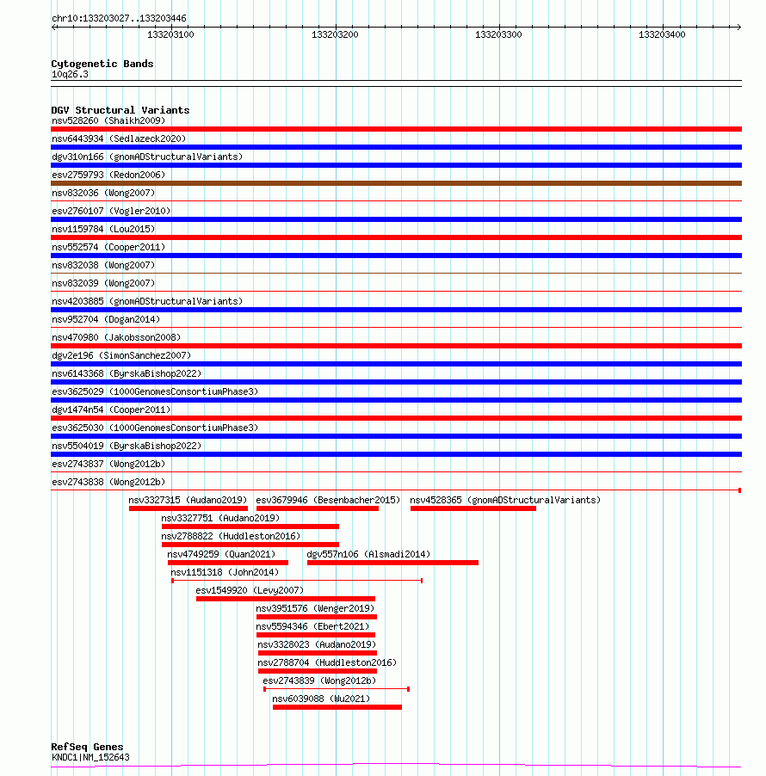The width and height of the screenshot is (766, 776).
Task: Click the red bar under nsv6039088
Action: tap(337, 707)
